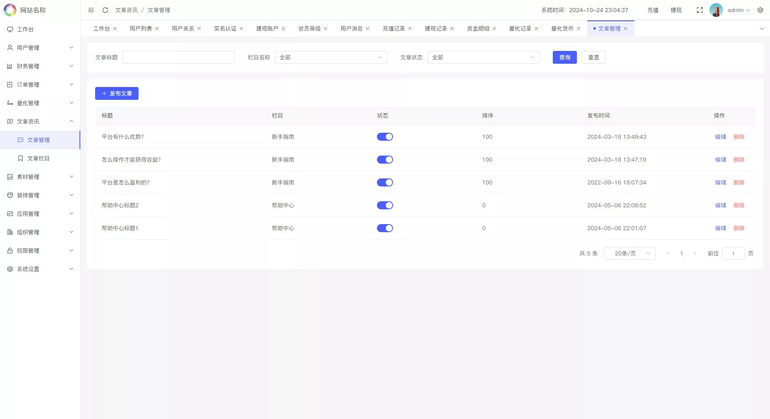770x419 pixels.
Task: Click the 文章资讯 comment icon in sidebar
Action: click(10, 121)
